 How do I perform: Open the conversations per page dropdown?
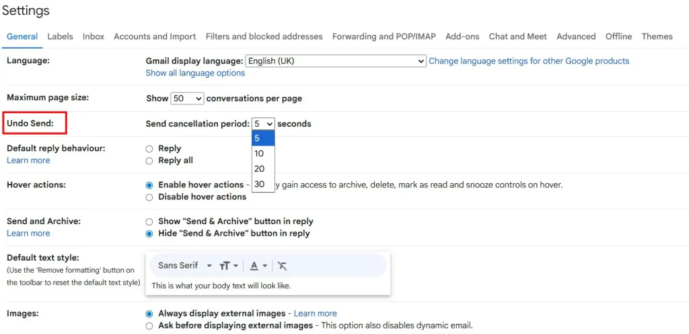(x=187, y=98)
